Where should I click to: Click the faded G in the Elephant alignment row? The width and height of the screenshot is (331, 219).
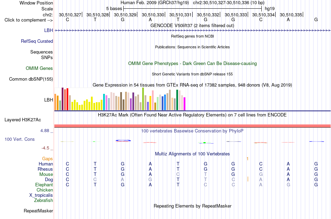[x=288, y=185]
